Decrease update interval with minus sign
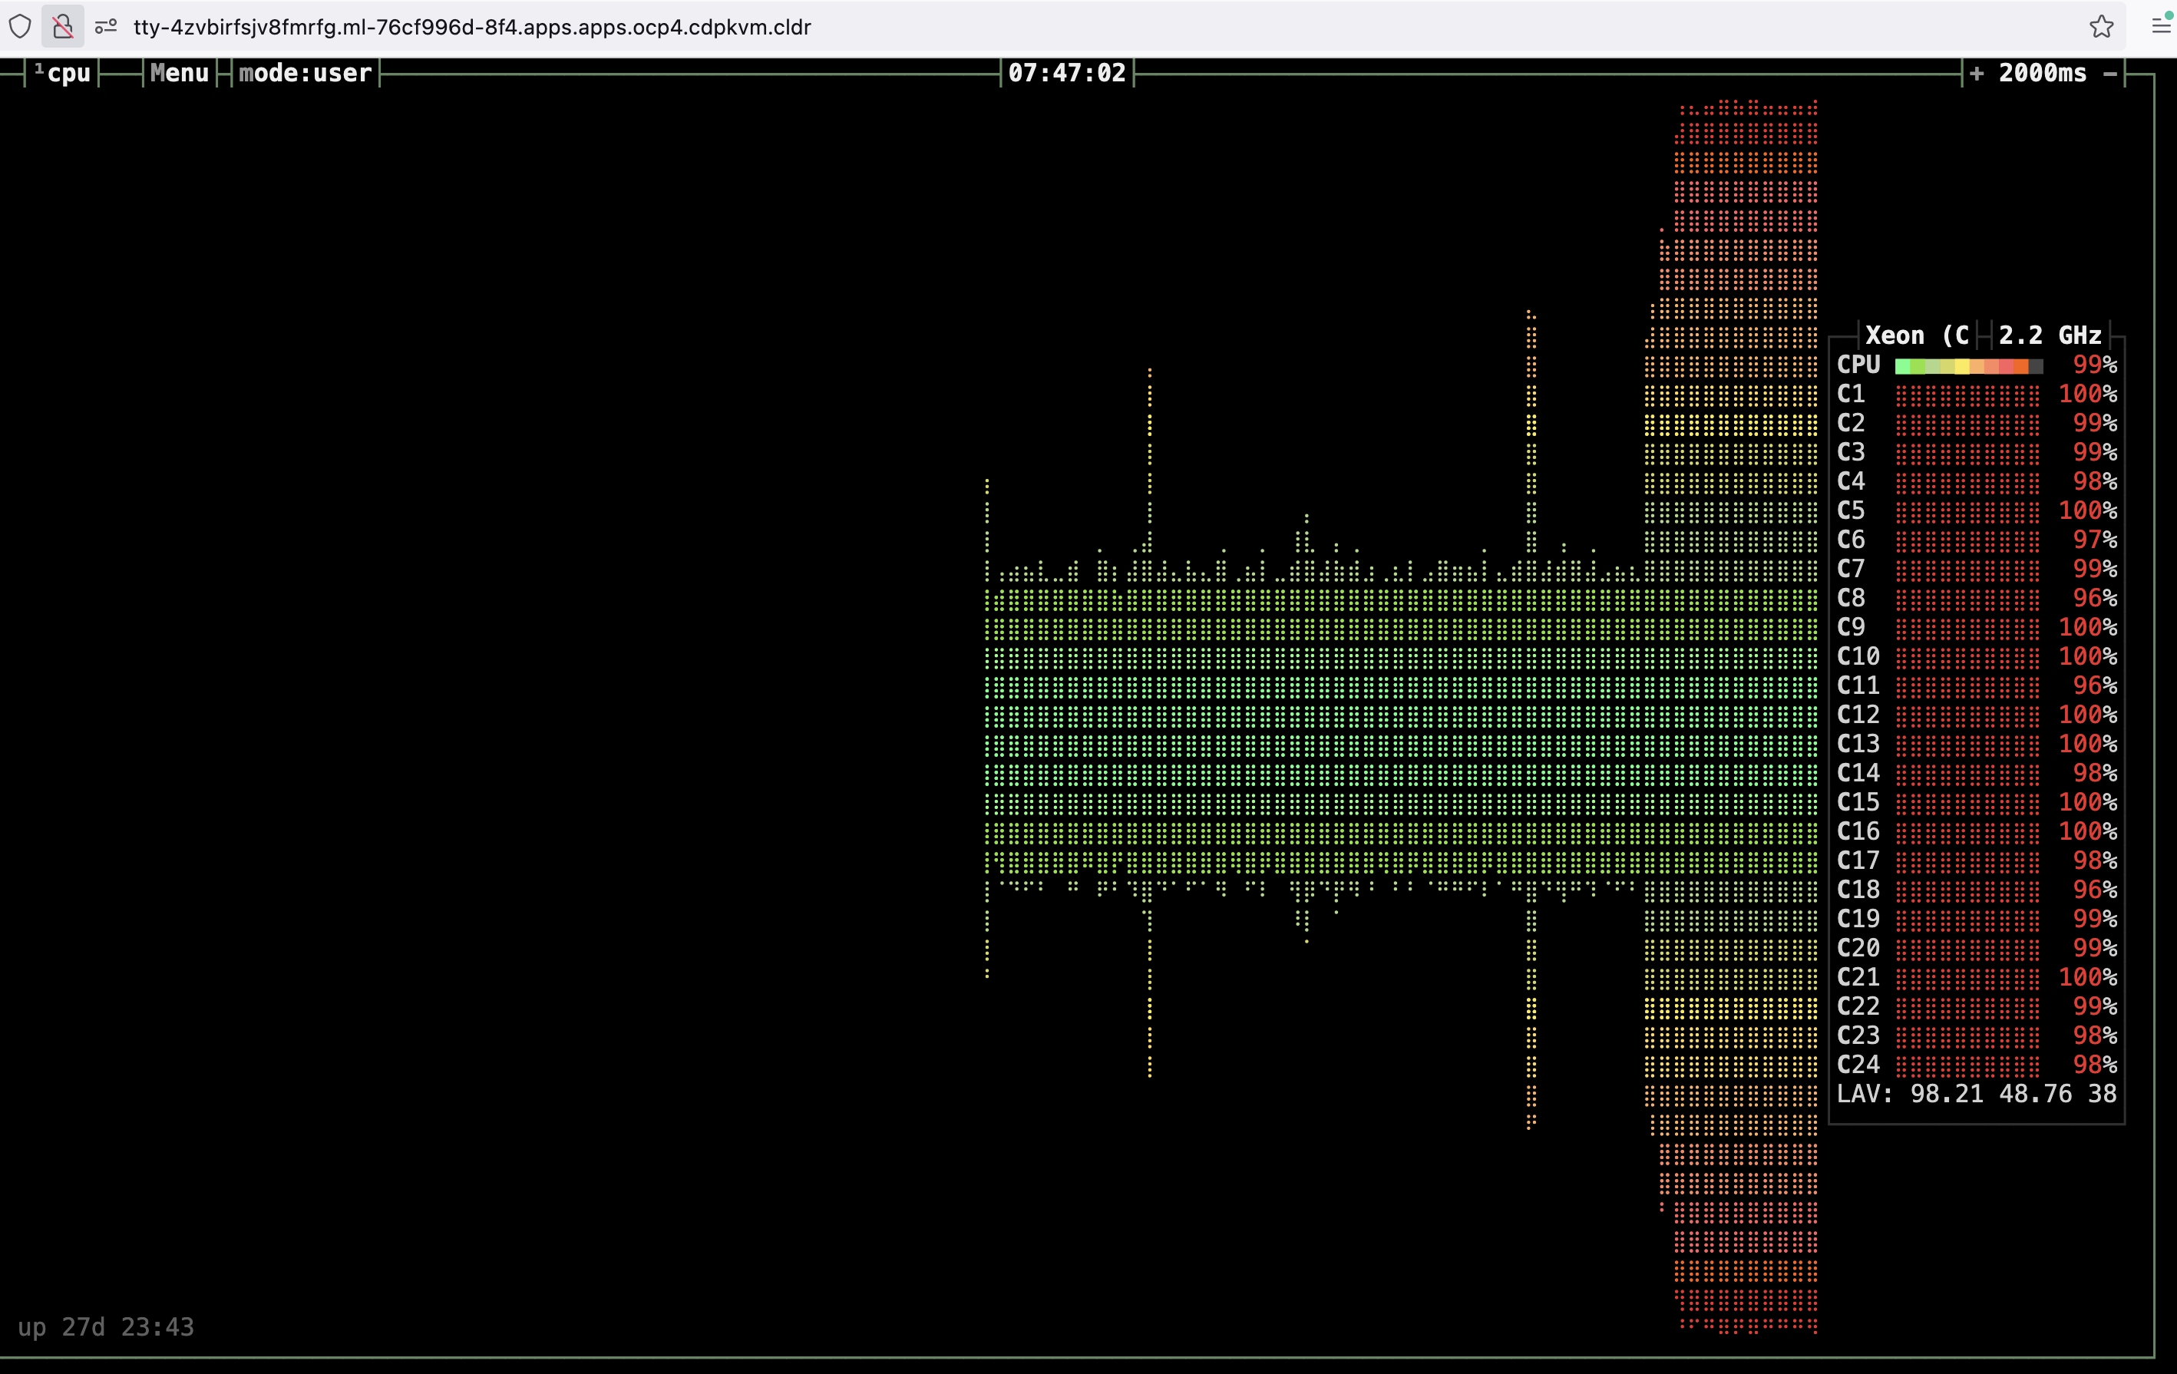This screenshot has height=1374, width=2177. tap(2110, 73)
